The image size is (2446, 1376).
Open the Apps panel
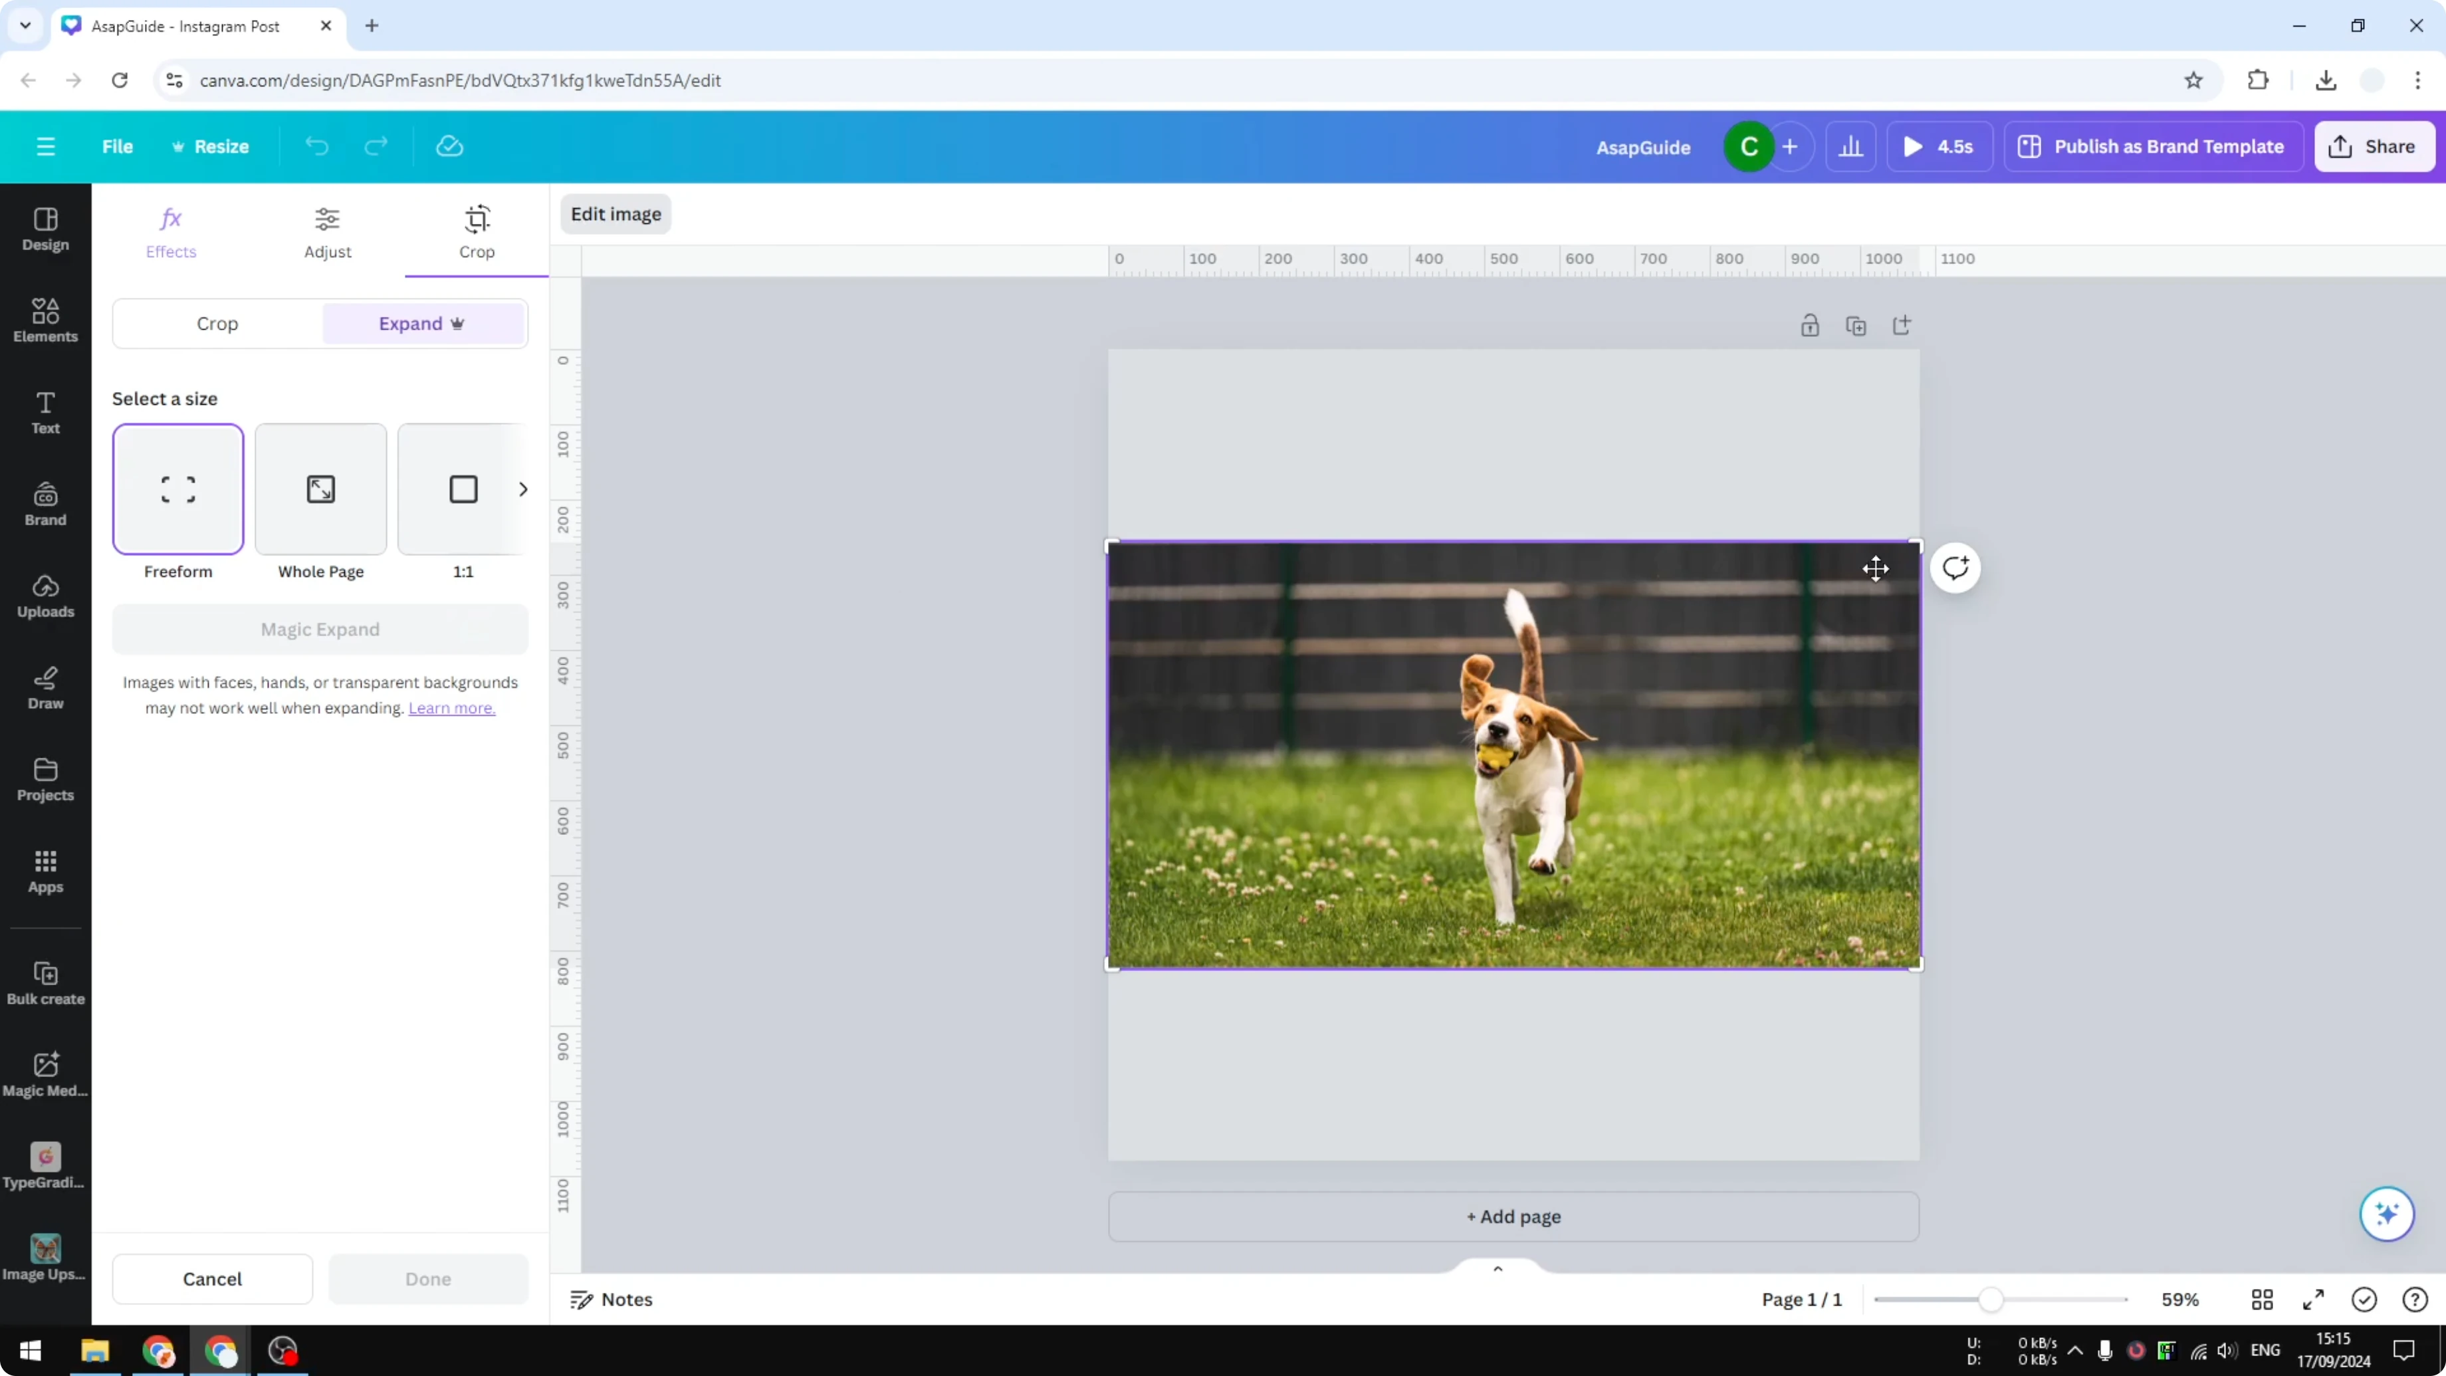tap(46, 871)
